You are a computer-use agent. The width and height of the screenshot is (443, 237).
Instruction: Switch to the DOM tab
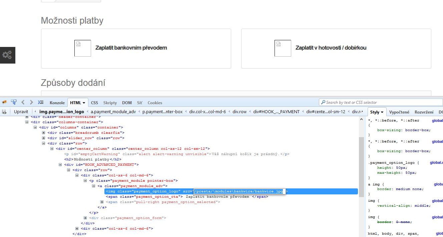click(x=127, y=103)
